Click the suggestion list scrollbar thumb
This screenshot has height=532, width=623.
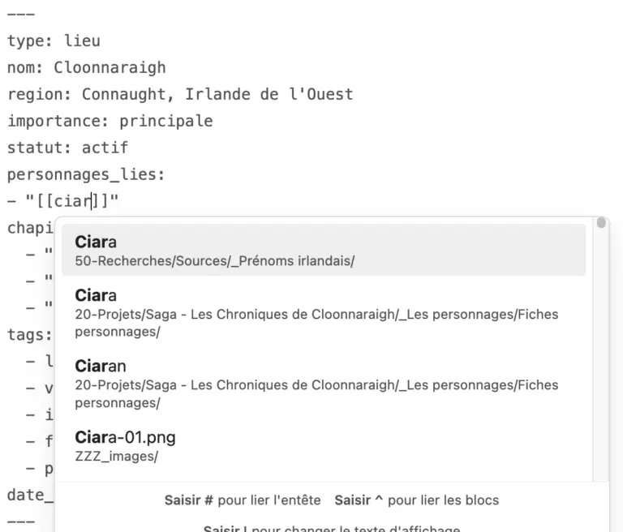click(x=601, y=223)
